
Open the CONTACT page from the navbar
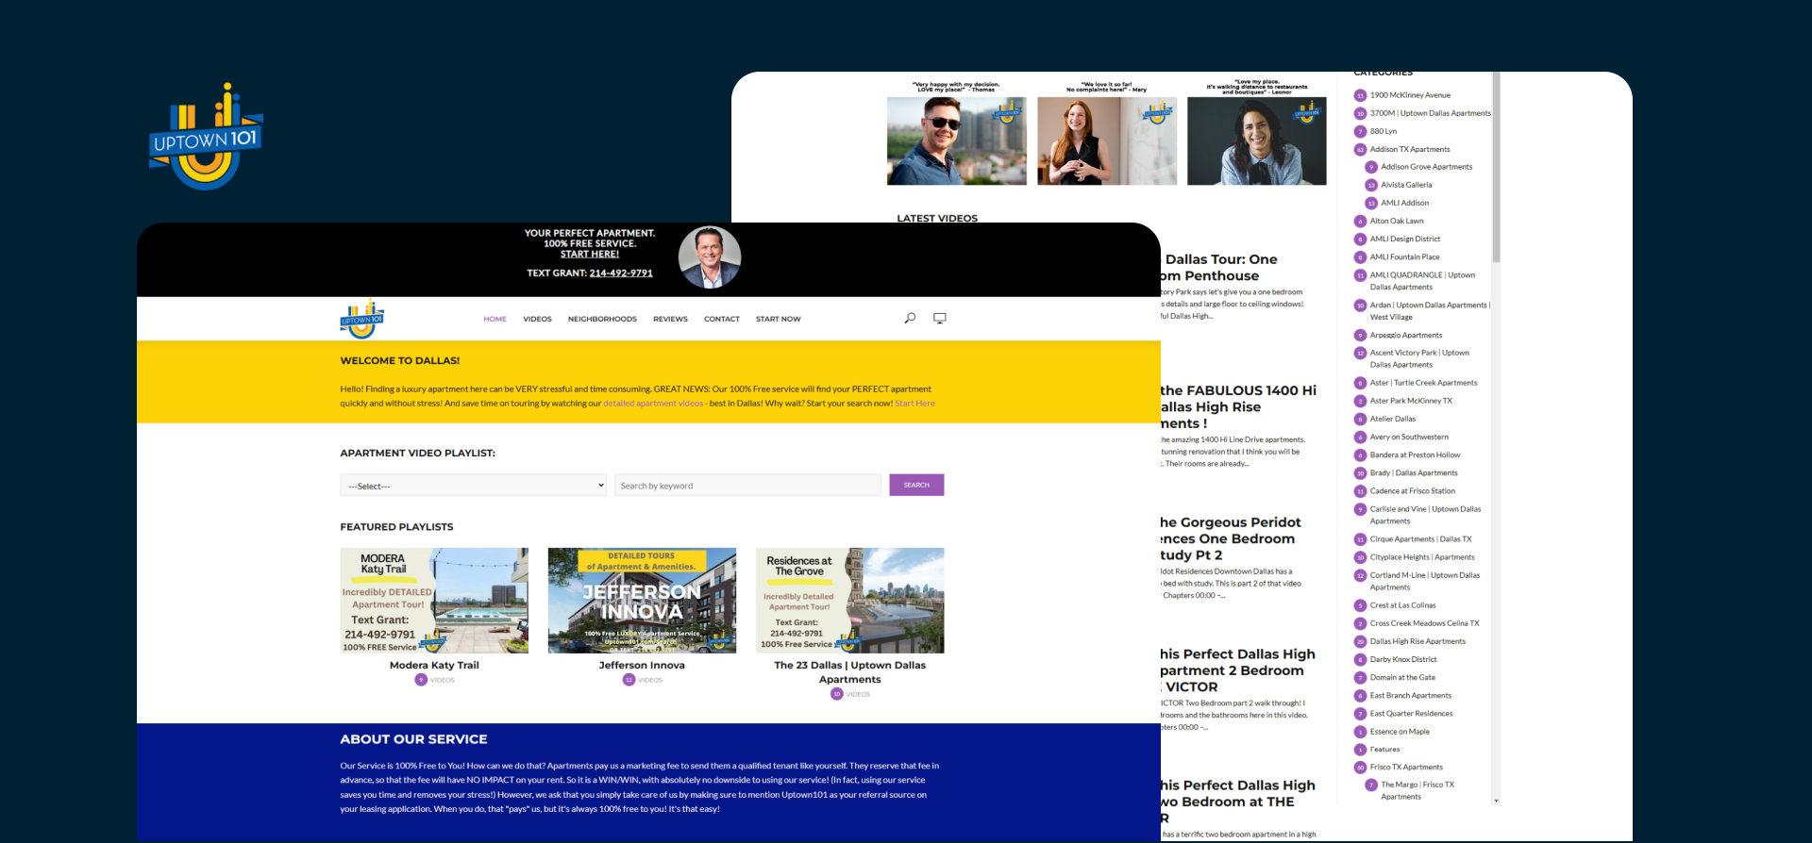pyautogui.click(x=722, y=319)
